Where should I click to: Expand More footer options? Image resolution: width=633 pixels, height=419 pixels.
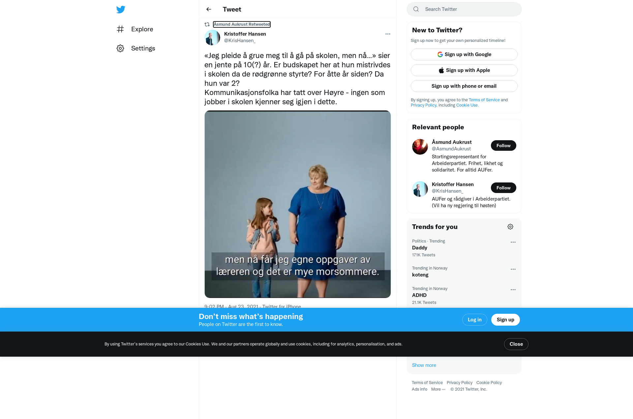coord(438,389)
